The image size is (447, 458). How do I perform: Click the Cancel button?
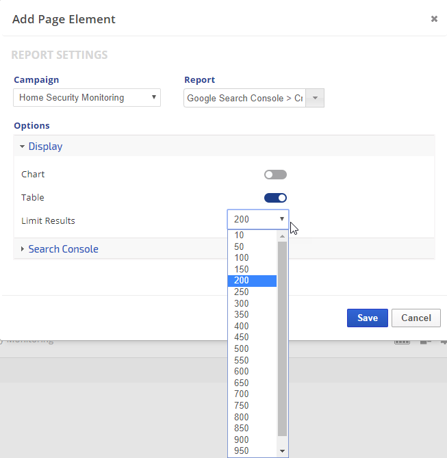coord(416,318)
